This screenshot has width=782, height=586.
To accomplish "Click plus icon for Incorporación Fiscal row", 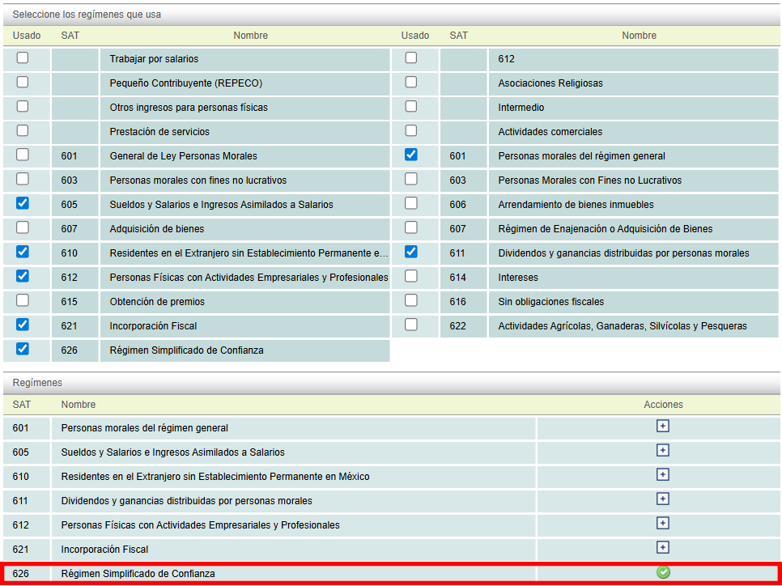I will tap(663, 548).
